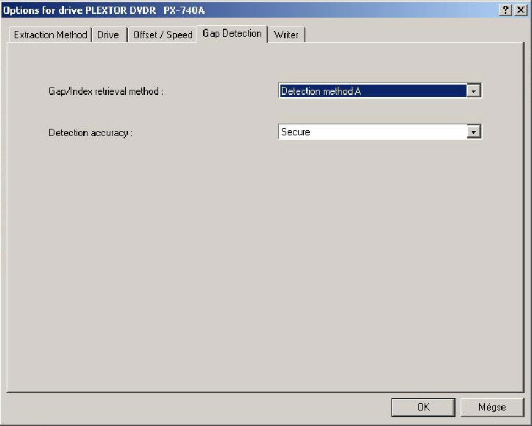Click the 'Options for drive PLEXTOR' title bar

[x=221, y=10]
